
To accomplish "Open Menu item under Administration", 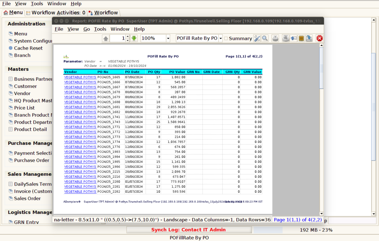I will [x=18, y=34].
